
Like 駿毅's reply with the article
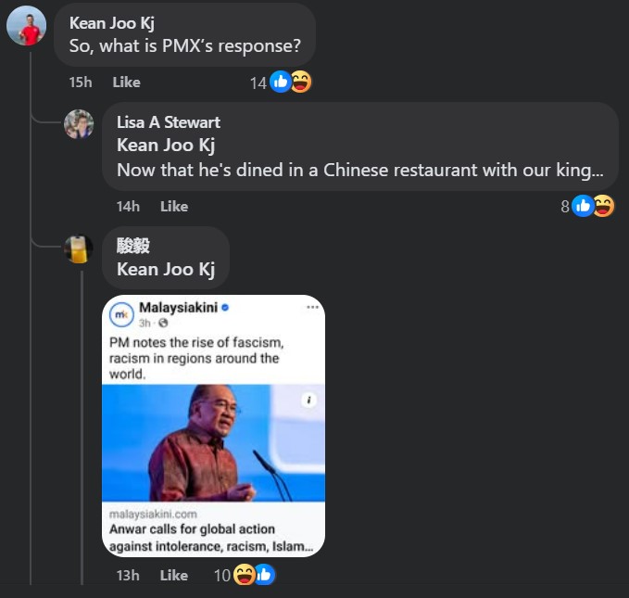173,576
